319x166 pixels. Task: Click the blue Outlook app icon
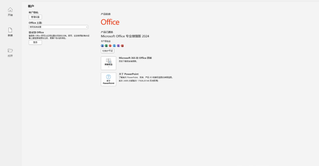coord(114,46)
